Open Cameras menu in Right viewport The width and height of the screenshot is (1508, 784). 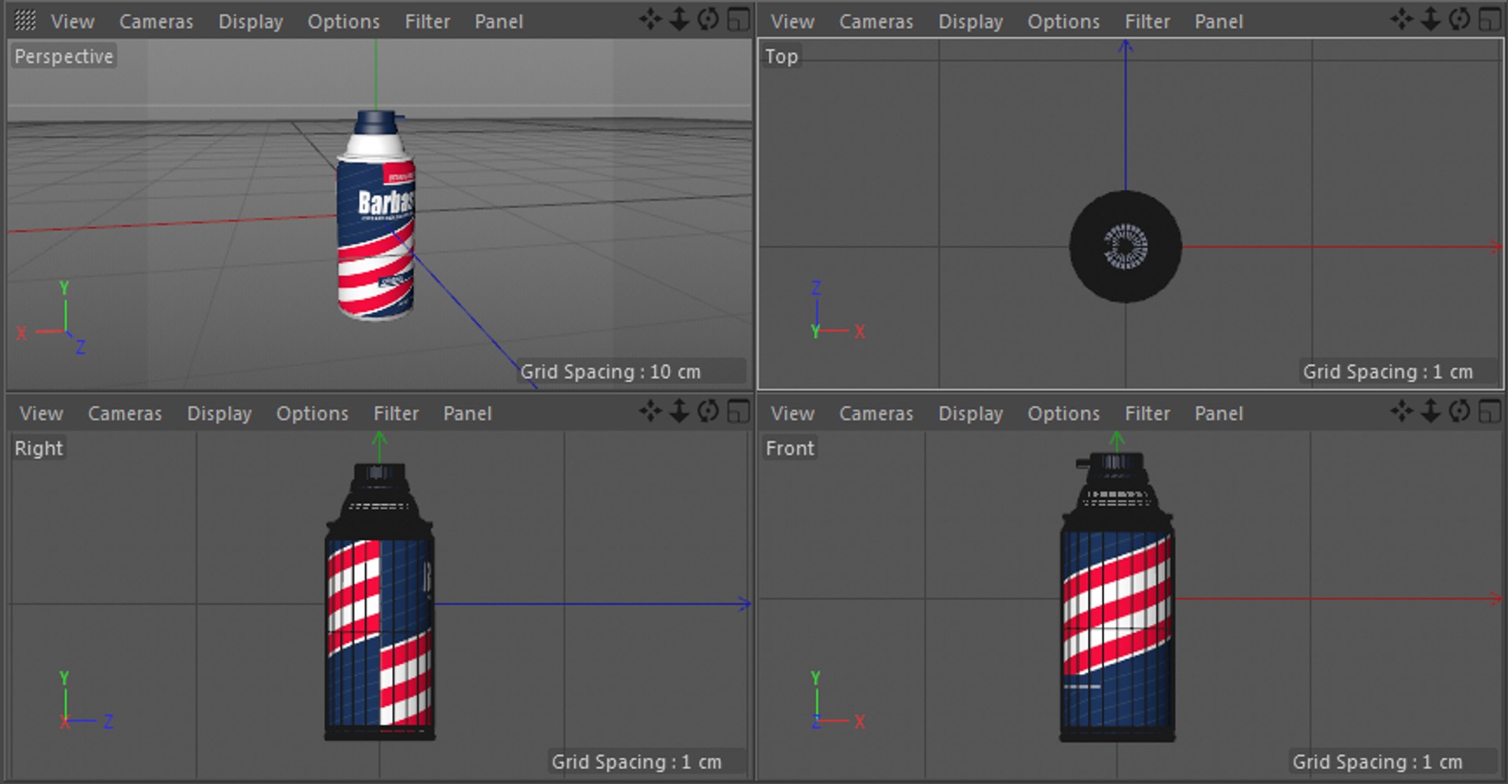click(x=124, y=414)
